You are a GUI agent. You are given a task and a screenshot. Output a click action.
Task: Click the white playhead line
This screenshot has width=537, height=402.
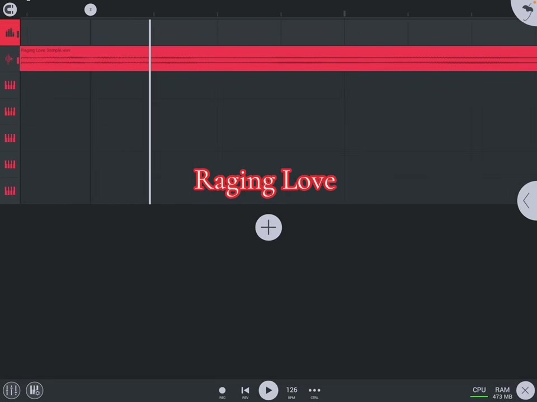[x=150, y=112]
